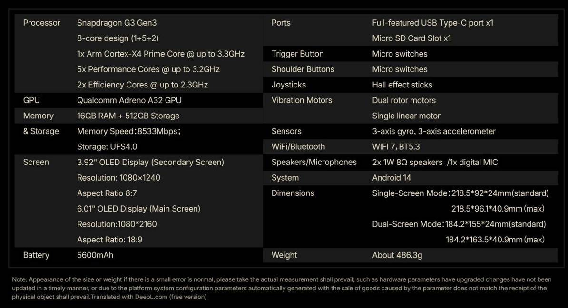This screenshot has width=568, height=308.
Task: Click the Processor row label
Action: (41, 23)
